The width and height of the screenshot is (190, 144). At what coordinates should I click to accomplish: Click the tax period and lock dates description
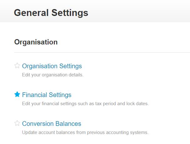85,104
